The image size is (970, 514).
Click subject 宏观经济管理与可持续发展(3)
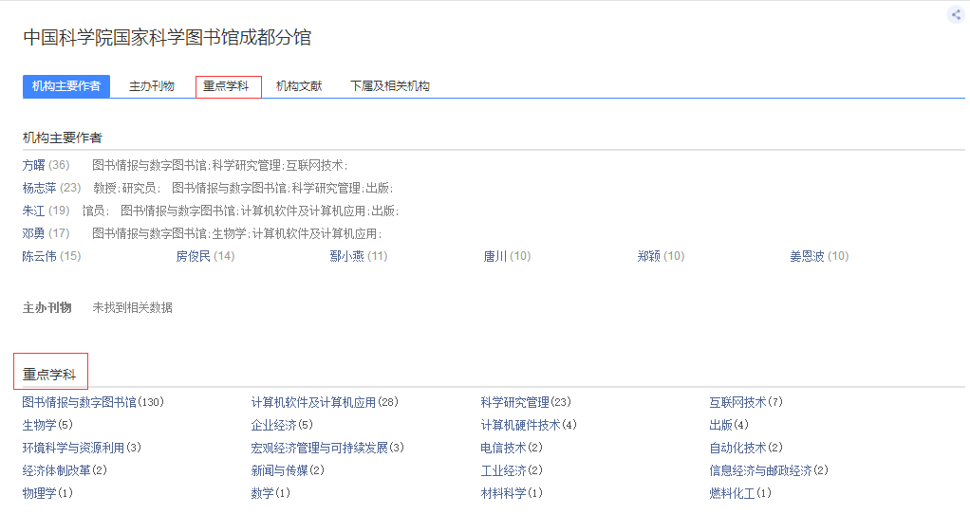tap(327, 448)
